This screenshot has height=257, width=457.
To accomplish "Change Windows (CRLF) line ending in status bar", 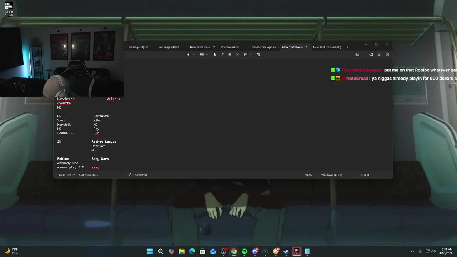I will coord(332,175).
